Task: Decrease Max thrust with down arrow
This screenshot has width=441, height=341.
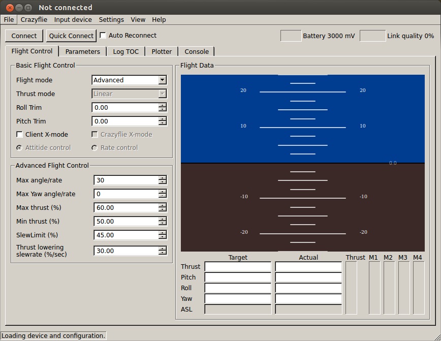Action: 162,210
